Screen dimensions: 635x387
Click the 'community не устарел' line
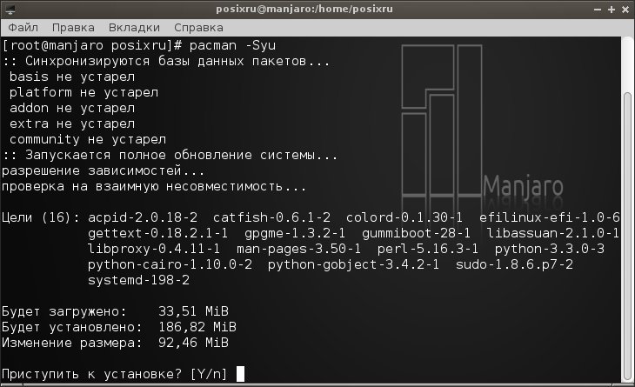point(88,139)
